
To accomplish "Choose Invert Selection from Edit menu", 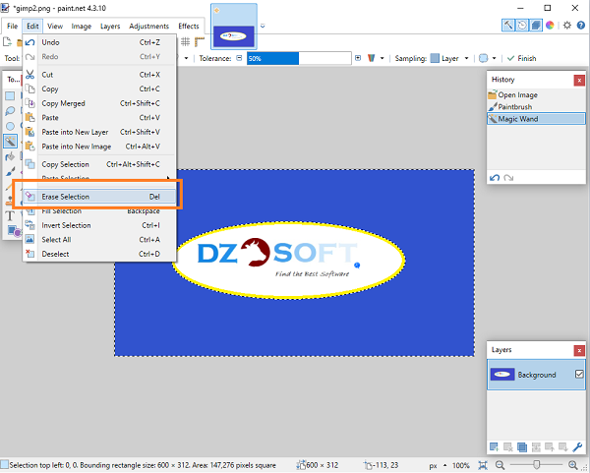I will [99, 225].
